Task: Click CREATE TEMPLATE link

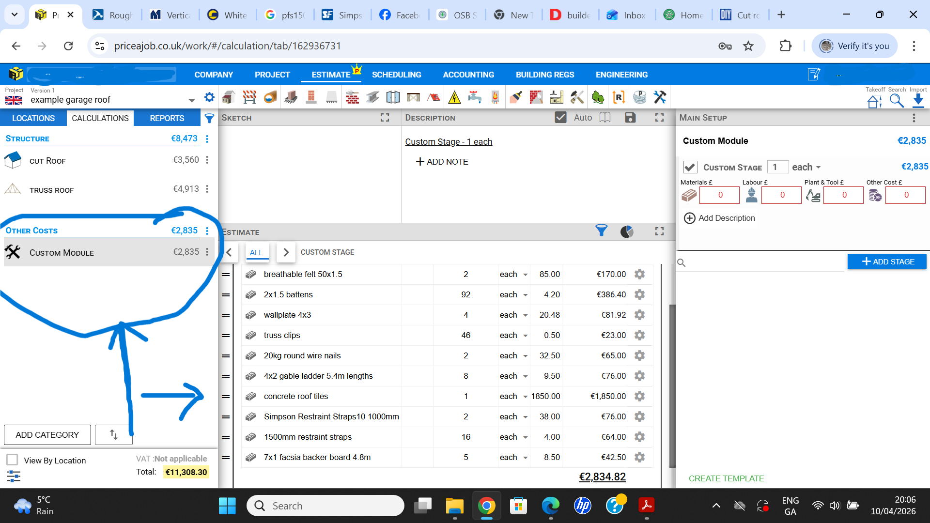Action: click(x=726, y=478)
